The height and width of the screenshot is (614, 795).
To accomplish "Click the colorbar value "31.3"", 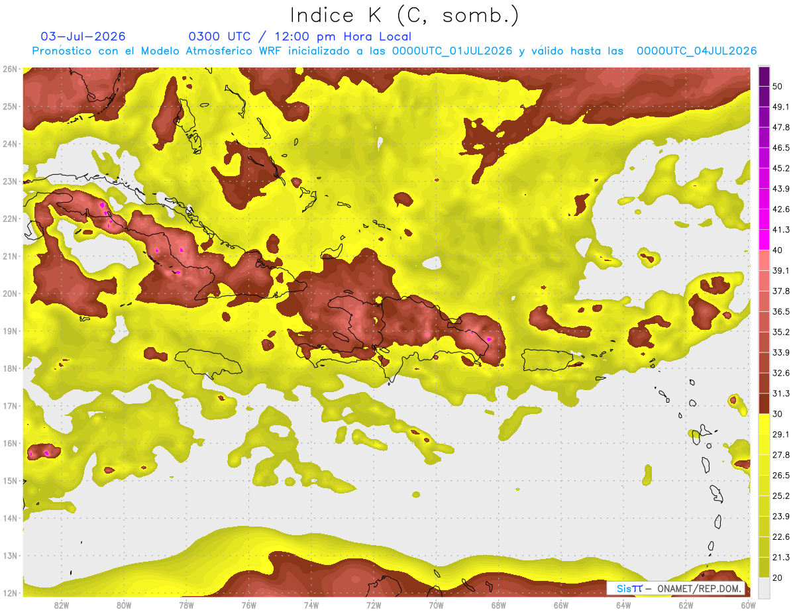I will [x=782, y=393].
